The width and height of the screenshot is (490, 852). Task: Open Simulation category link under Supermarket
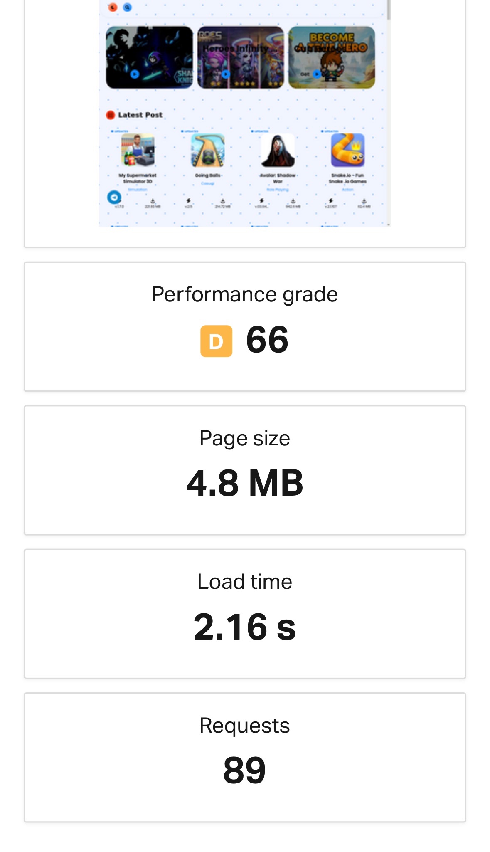(x=138, y=190)
